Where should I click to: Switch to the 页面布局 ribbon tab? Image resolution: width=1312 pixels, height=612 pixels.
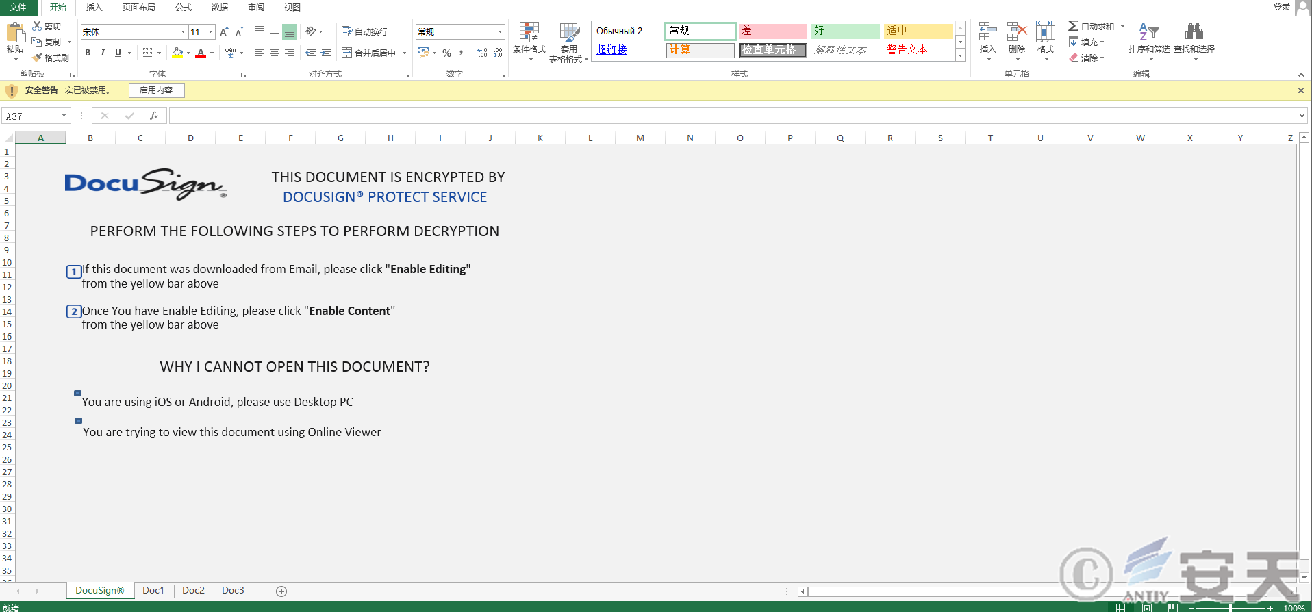tap(139, 8)
